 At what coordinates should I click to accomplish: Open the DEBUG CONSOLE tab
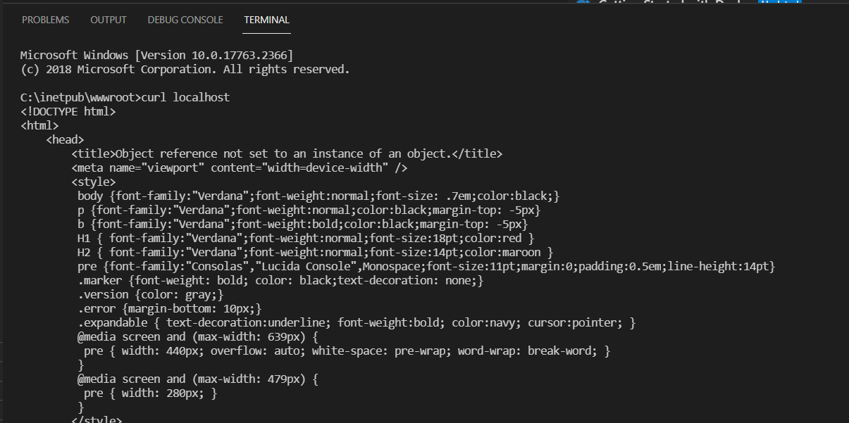pos(185,20)
